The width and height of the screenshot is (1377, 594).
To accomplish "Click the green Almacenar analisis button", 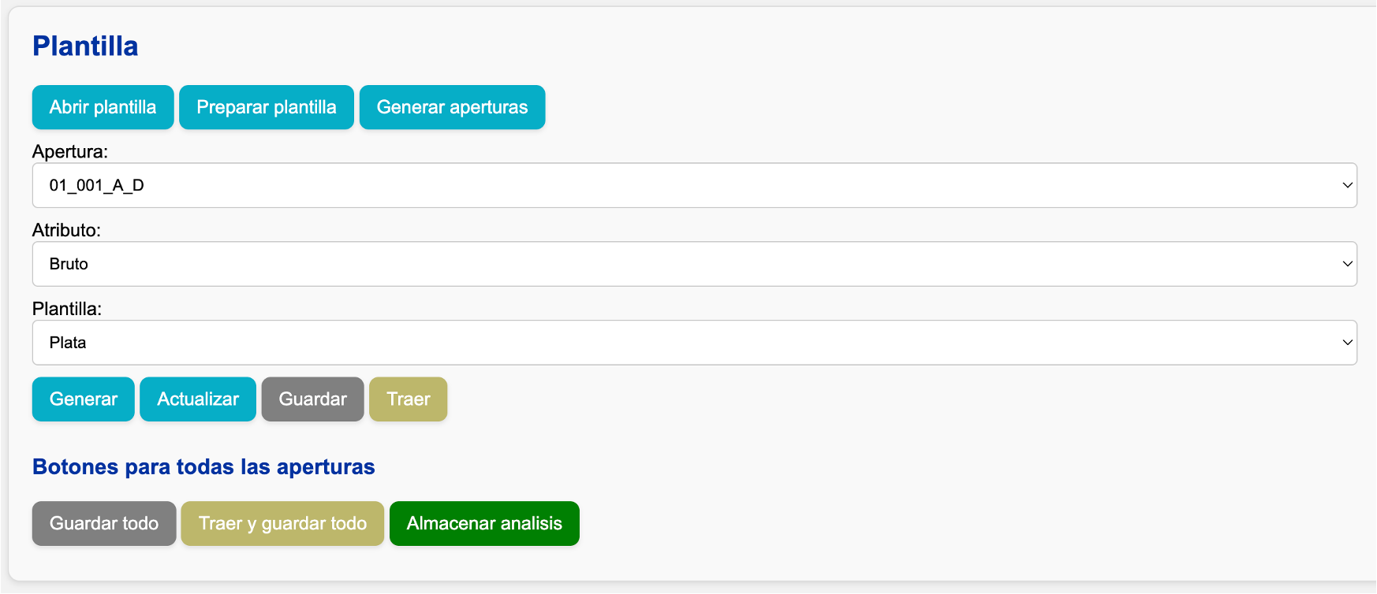I will click(x=484, y=524).
